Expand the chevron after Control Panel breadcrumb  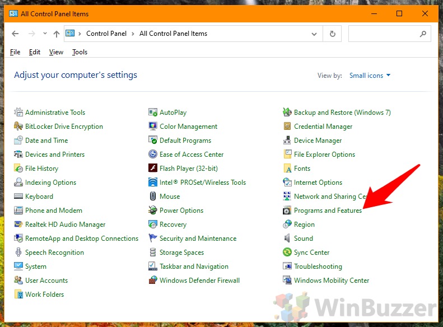tap(133, 34)
